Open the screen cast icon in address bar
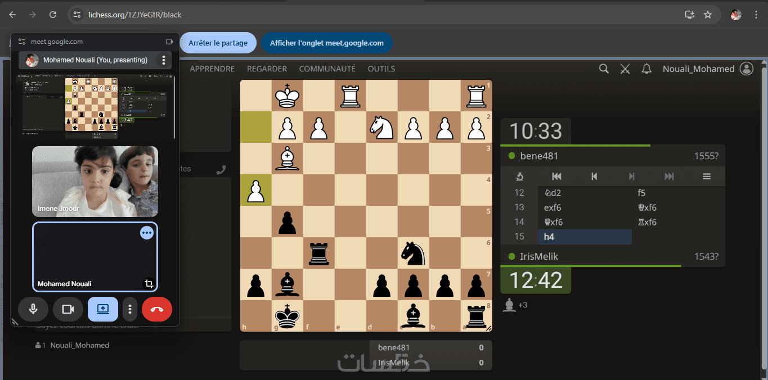This screenshot has height=380, width=768. coord(689,15)
